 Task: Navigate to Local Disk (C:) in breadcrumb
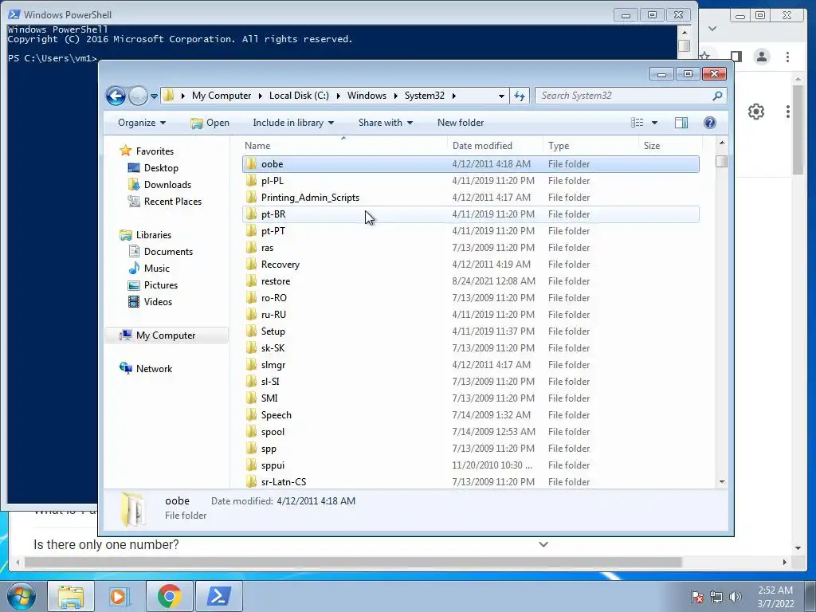click(299, 96)
